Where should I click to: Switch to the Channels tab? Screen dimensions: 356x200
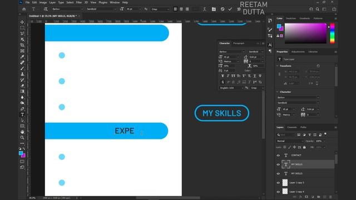click(291, 127)
